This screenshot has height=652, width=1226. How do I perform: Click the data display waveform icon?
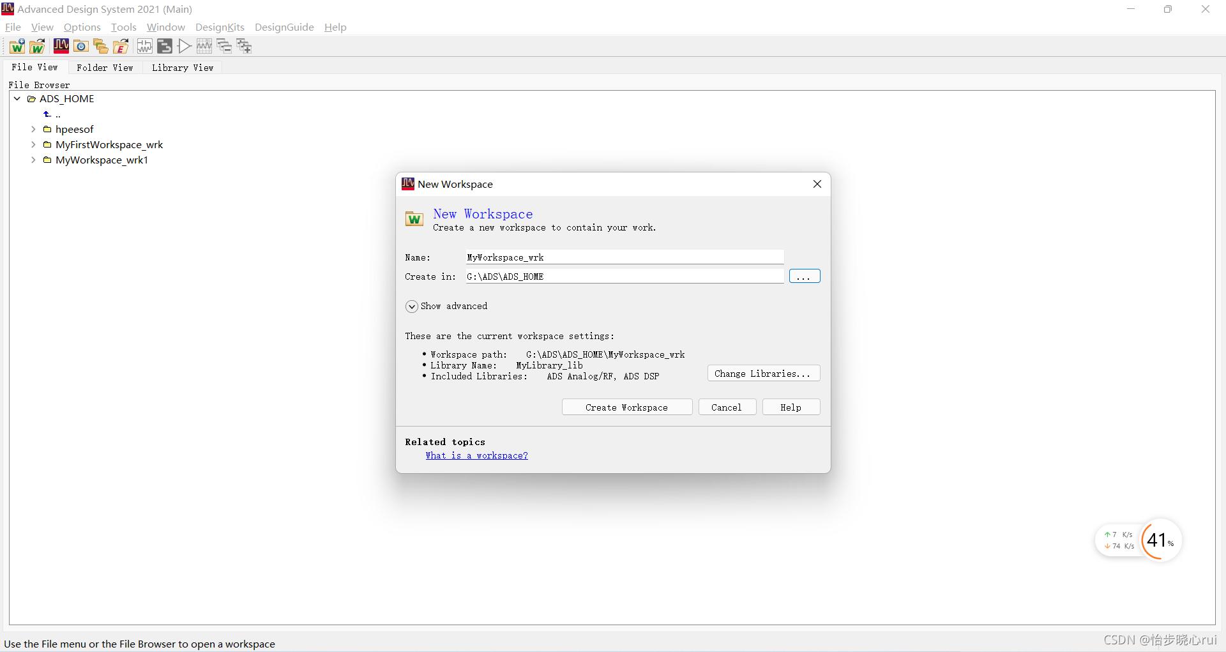pyautogui.click(x=204, y=46)
